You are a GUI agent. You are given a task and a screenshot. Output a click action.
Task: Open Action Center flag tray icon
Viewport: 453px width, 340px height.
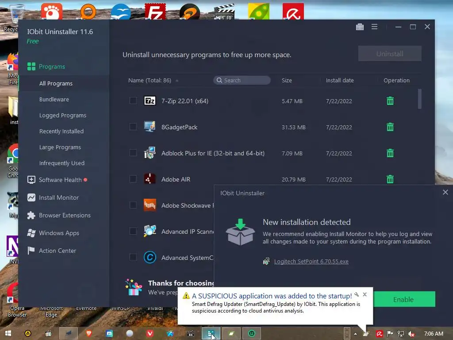pyautogui.click(x=390, y=334)
